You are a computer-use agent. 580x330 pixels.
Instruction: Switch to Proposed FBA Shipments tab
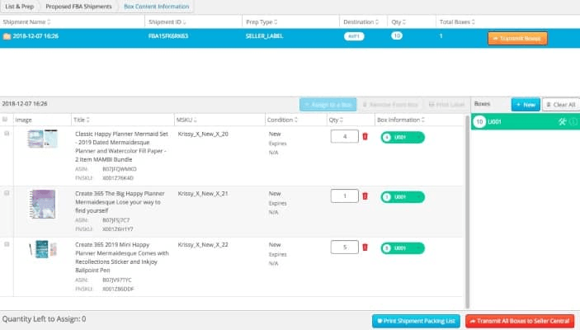78,7
